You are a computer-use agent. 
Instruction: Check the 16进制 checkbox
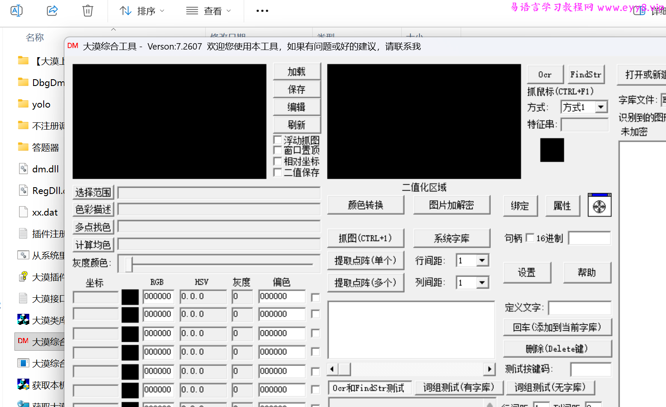(x=530, y=238)
